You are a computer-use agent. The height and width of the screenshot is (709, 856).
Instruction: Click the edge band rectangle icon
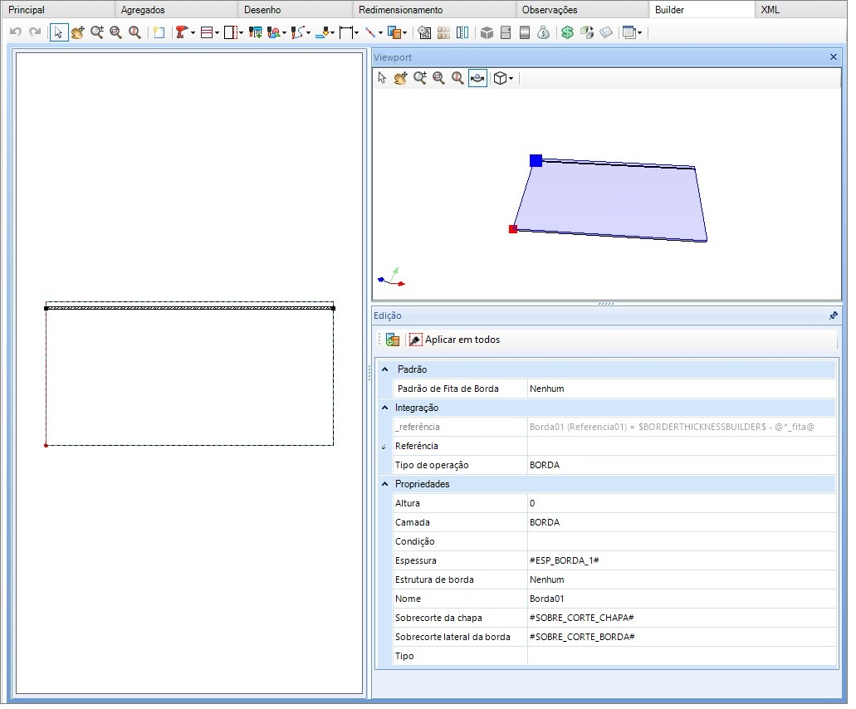[230, 32]
